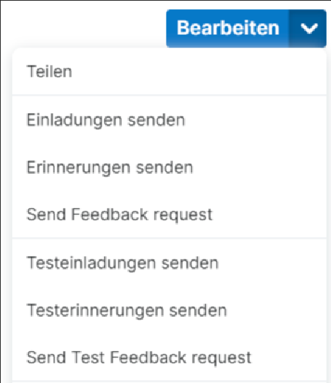Pick Testeinladungen senden from the list
The width and height of the screenshot is (331, 383).
pyautogui.click(x=169, y=263)
